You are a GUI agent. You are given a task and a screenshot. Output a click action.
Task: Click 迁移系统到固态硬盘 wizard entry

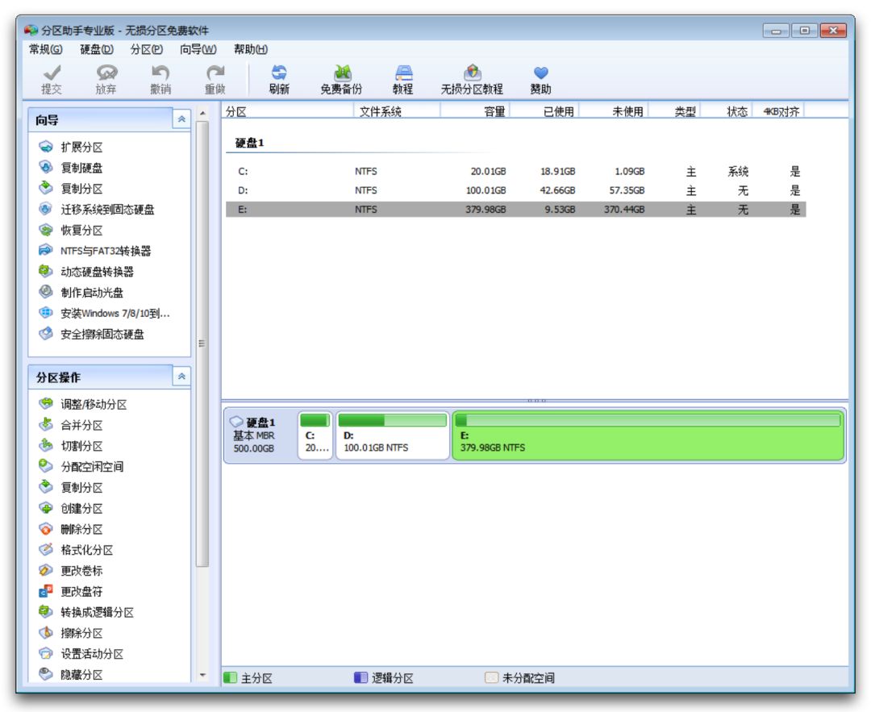(107, 210)
